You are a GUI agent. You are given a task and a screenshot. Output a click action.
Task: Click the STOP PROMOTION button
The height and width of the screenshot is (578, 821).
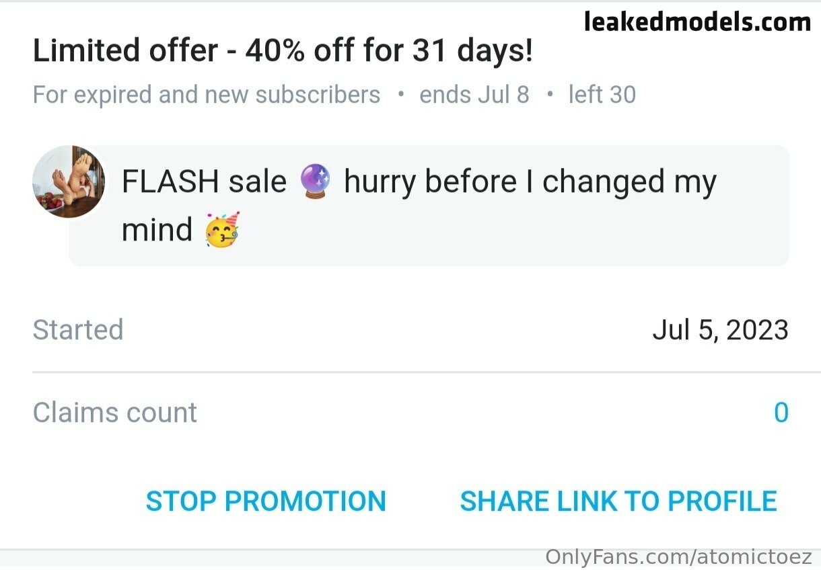tap(266, 501)
